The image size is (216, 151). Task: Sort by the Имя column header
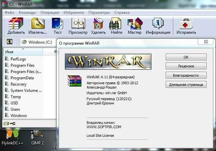(x=23, y=52)
